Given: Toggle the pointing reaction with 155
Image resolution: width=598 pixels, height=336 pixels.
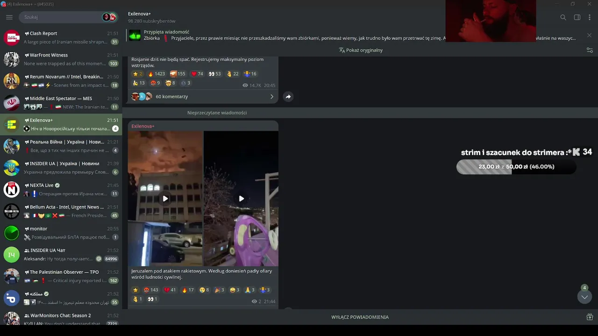Looking at the screenshot, I should point(178,74).
